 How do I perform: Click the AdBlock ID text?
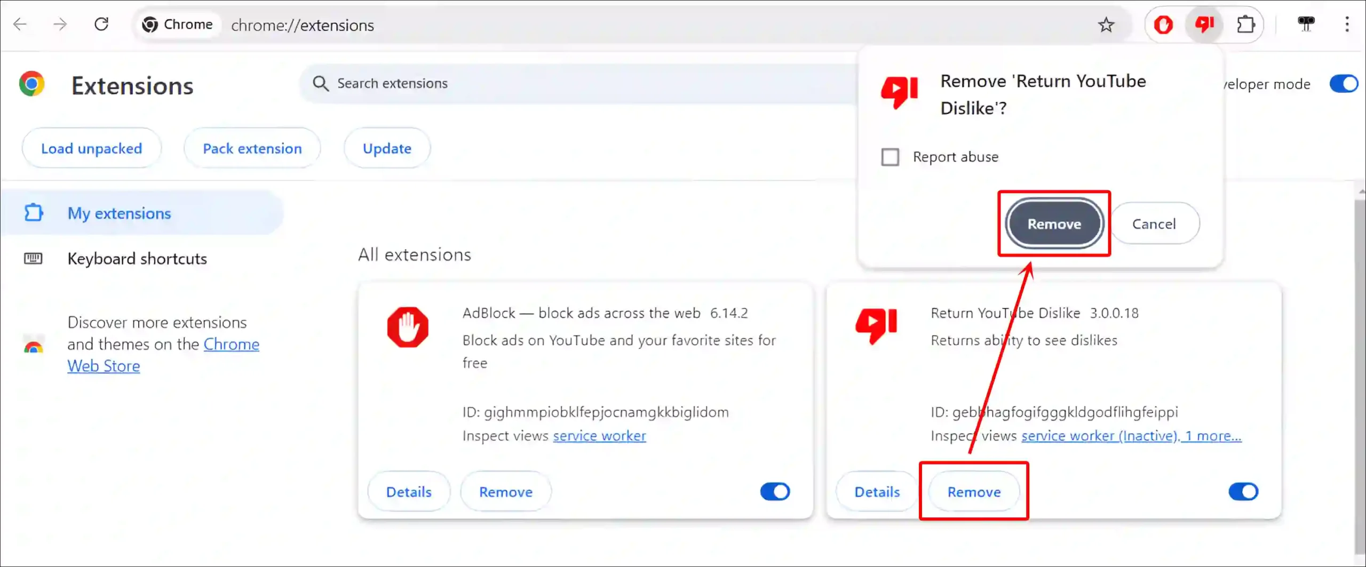[x=595, y=412]
